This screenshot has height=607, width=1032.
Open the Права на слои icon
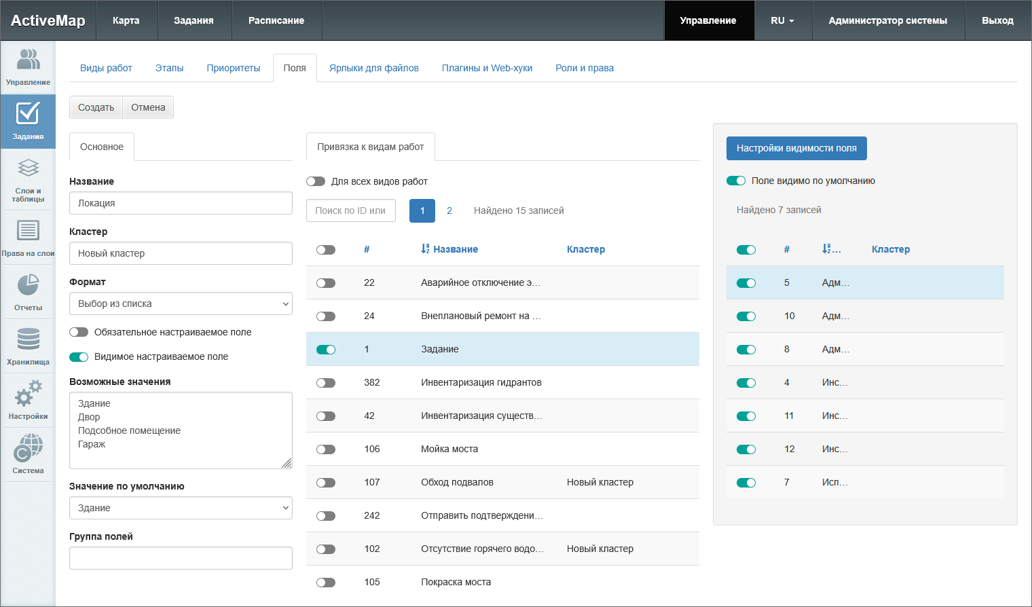tap(28, 231)
